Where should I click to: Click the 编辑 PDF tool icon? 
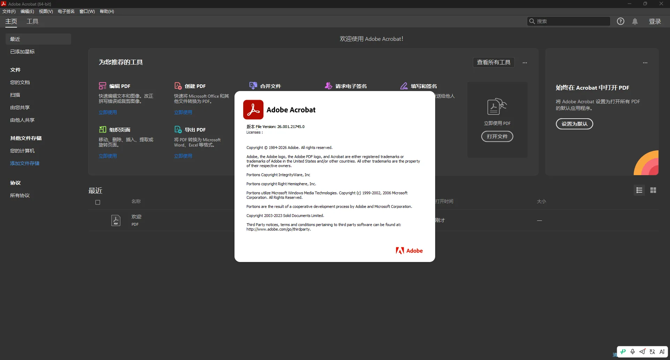tap(103, 86)
